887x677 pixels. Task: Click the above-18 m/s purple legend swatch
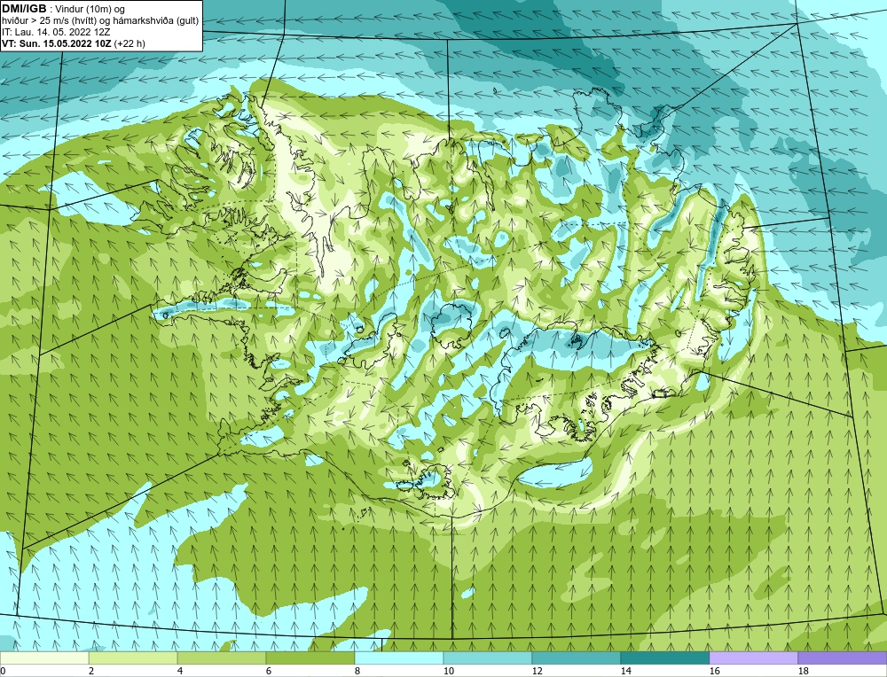[843, 658]
